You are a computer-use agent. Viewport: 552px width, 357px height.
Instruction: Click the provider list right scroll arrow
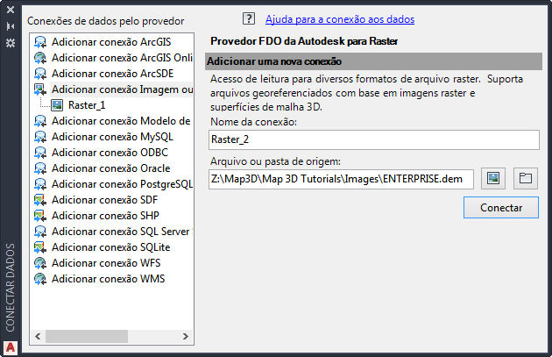coord(185,336)
